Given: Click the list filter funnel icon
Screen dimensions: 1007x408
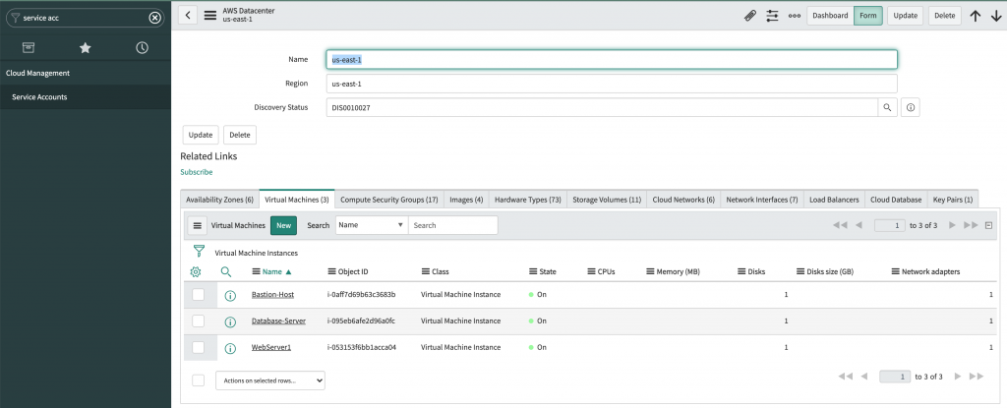Looking at the screenshot, I should [x=199, y=252].
